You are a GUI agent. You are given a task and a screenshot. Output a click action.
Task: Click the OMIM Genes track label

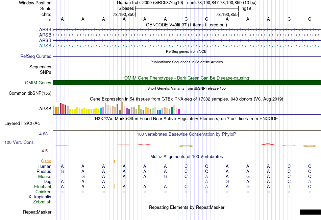pos(38,83)
